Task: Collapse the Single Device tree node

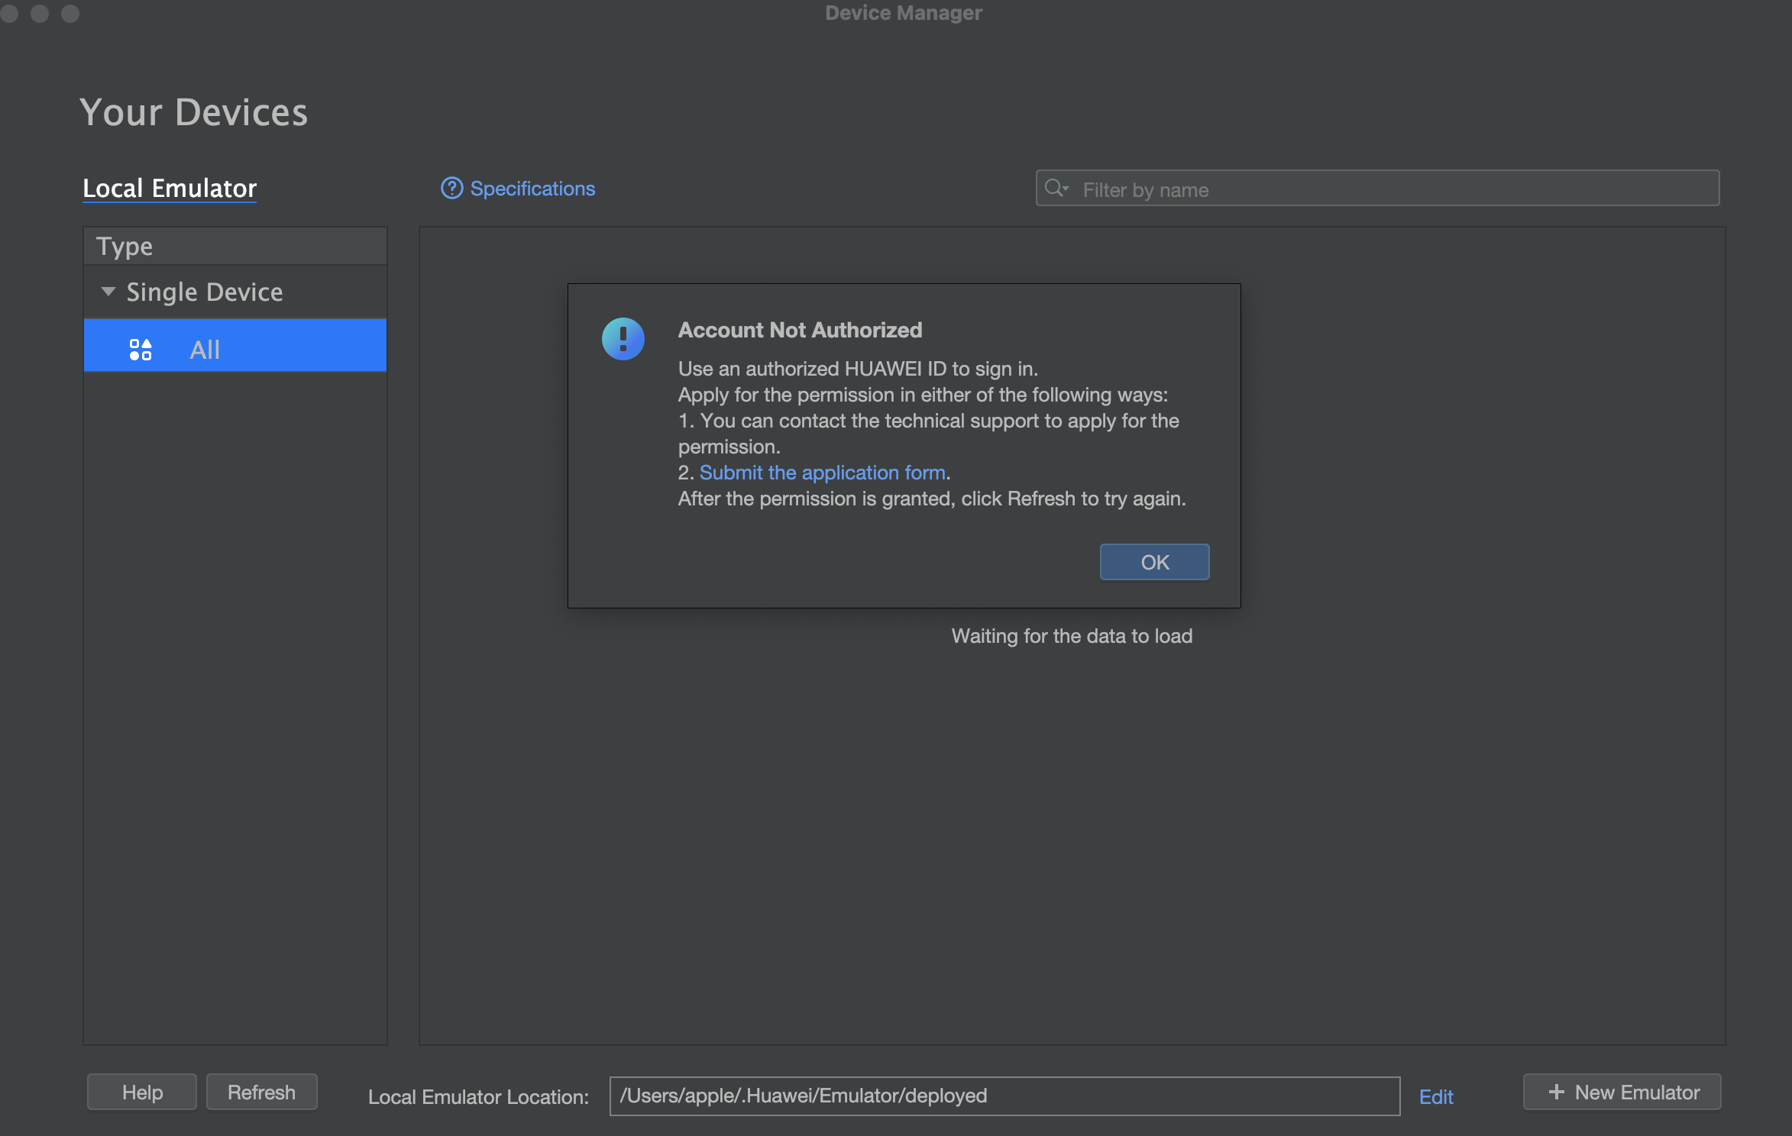Action: click(x=108, y=292)
